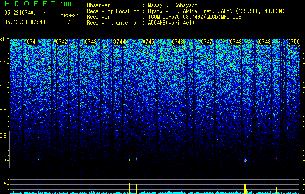Click the 'meteor' label
The width and height of the screenshot is (305, 194).
pyautogui.click(x=69, y=15)
